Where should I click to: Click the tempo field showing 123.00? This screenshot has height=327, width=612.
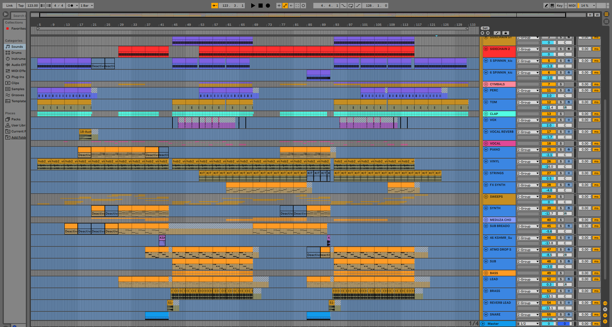click(x=32, y=5)
